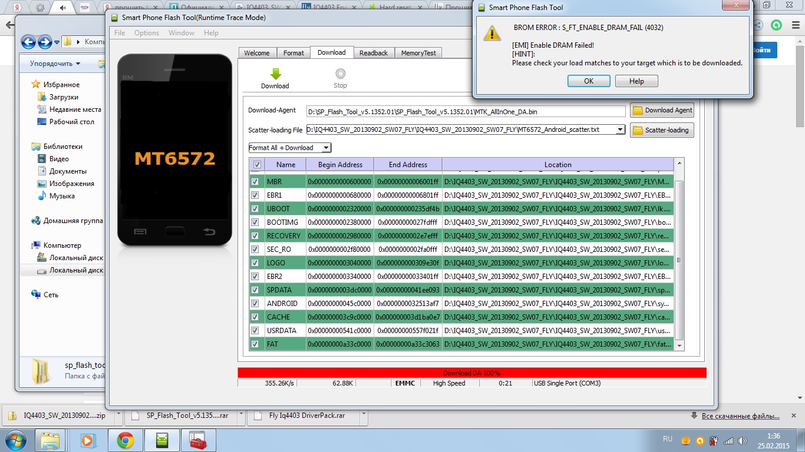Click Help in the error dialog
This screenshot has height=452, width=805.
636,81
